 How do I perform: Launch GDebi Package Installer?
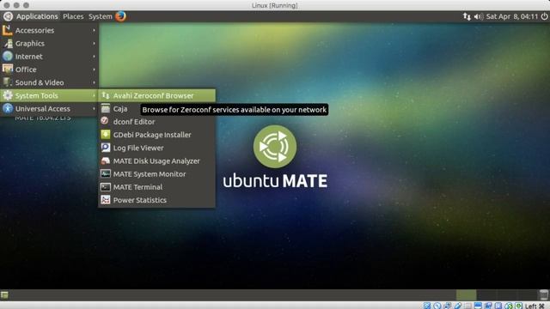156,135
